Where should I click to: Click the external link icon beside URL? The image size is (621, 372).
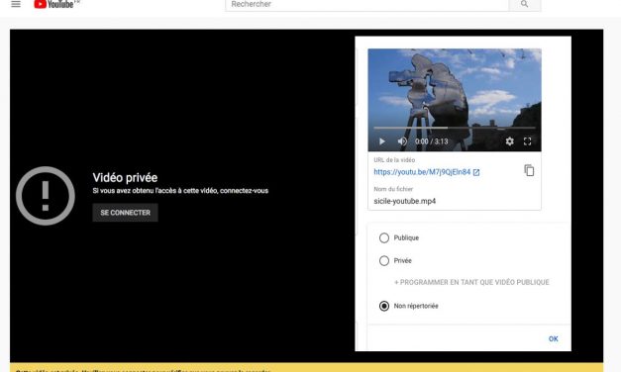(x=476, y=172)
